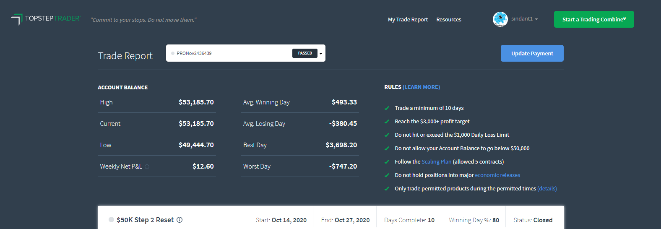Click the PASSED badge in the account selector

(x=305, y=53)
